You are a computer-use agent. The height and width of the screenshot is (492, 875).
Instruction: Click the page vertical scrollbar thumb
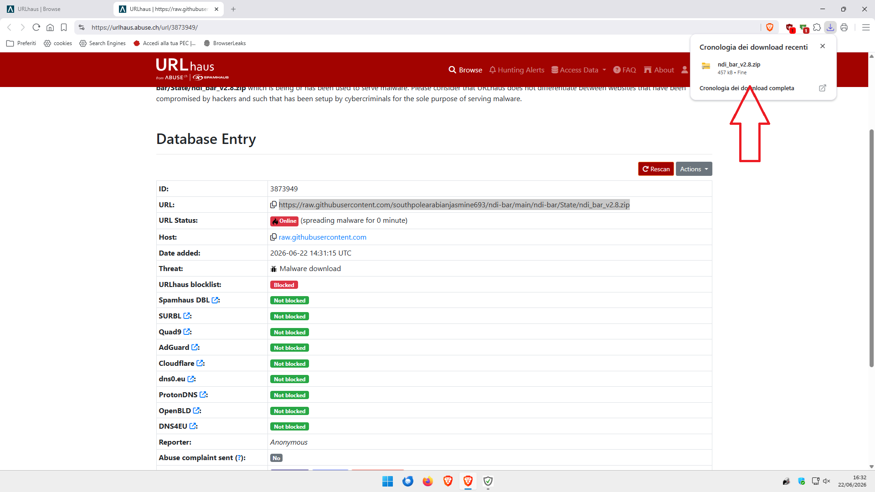point(871,248)
